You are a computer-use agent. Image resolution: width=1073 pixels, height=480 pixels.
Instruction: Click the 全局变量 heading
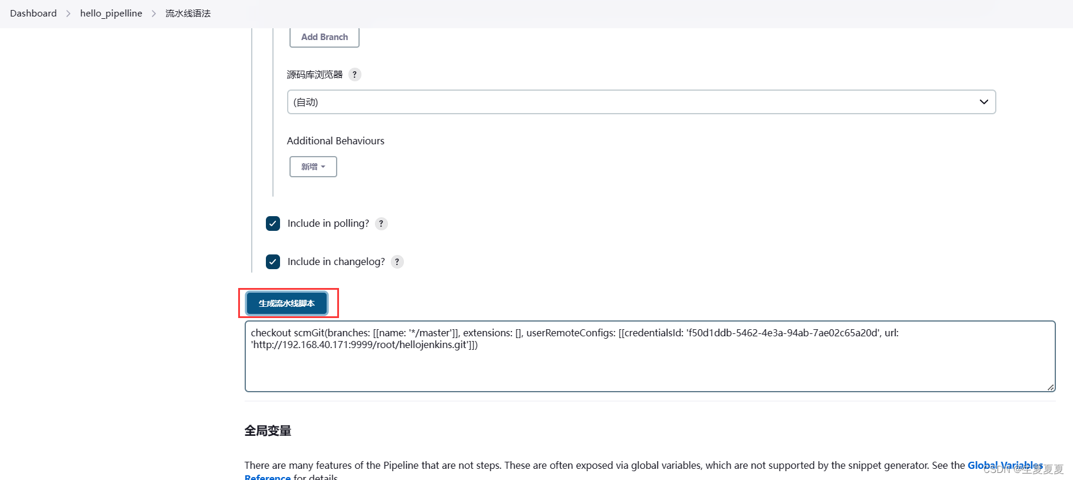[x=268, y=431]
